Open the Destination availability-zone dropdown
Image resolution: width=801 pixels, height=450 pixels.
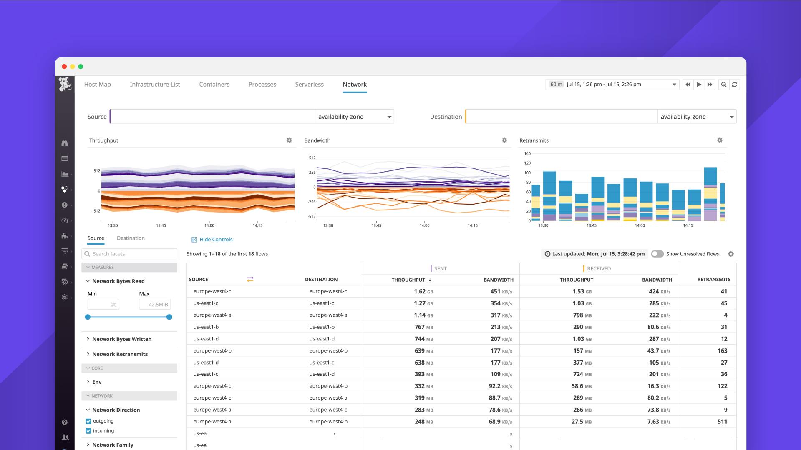click(696, 117)
